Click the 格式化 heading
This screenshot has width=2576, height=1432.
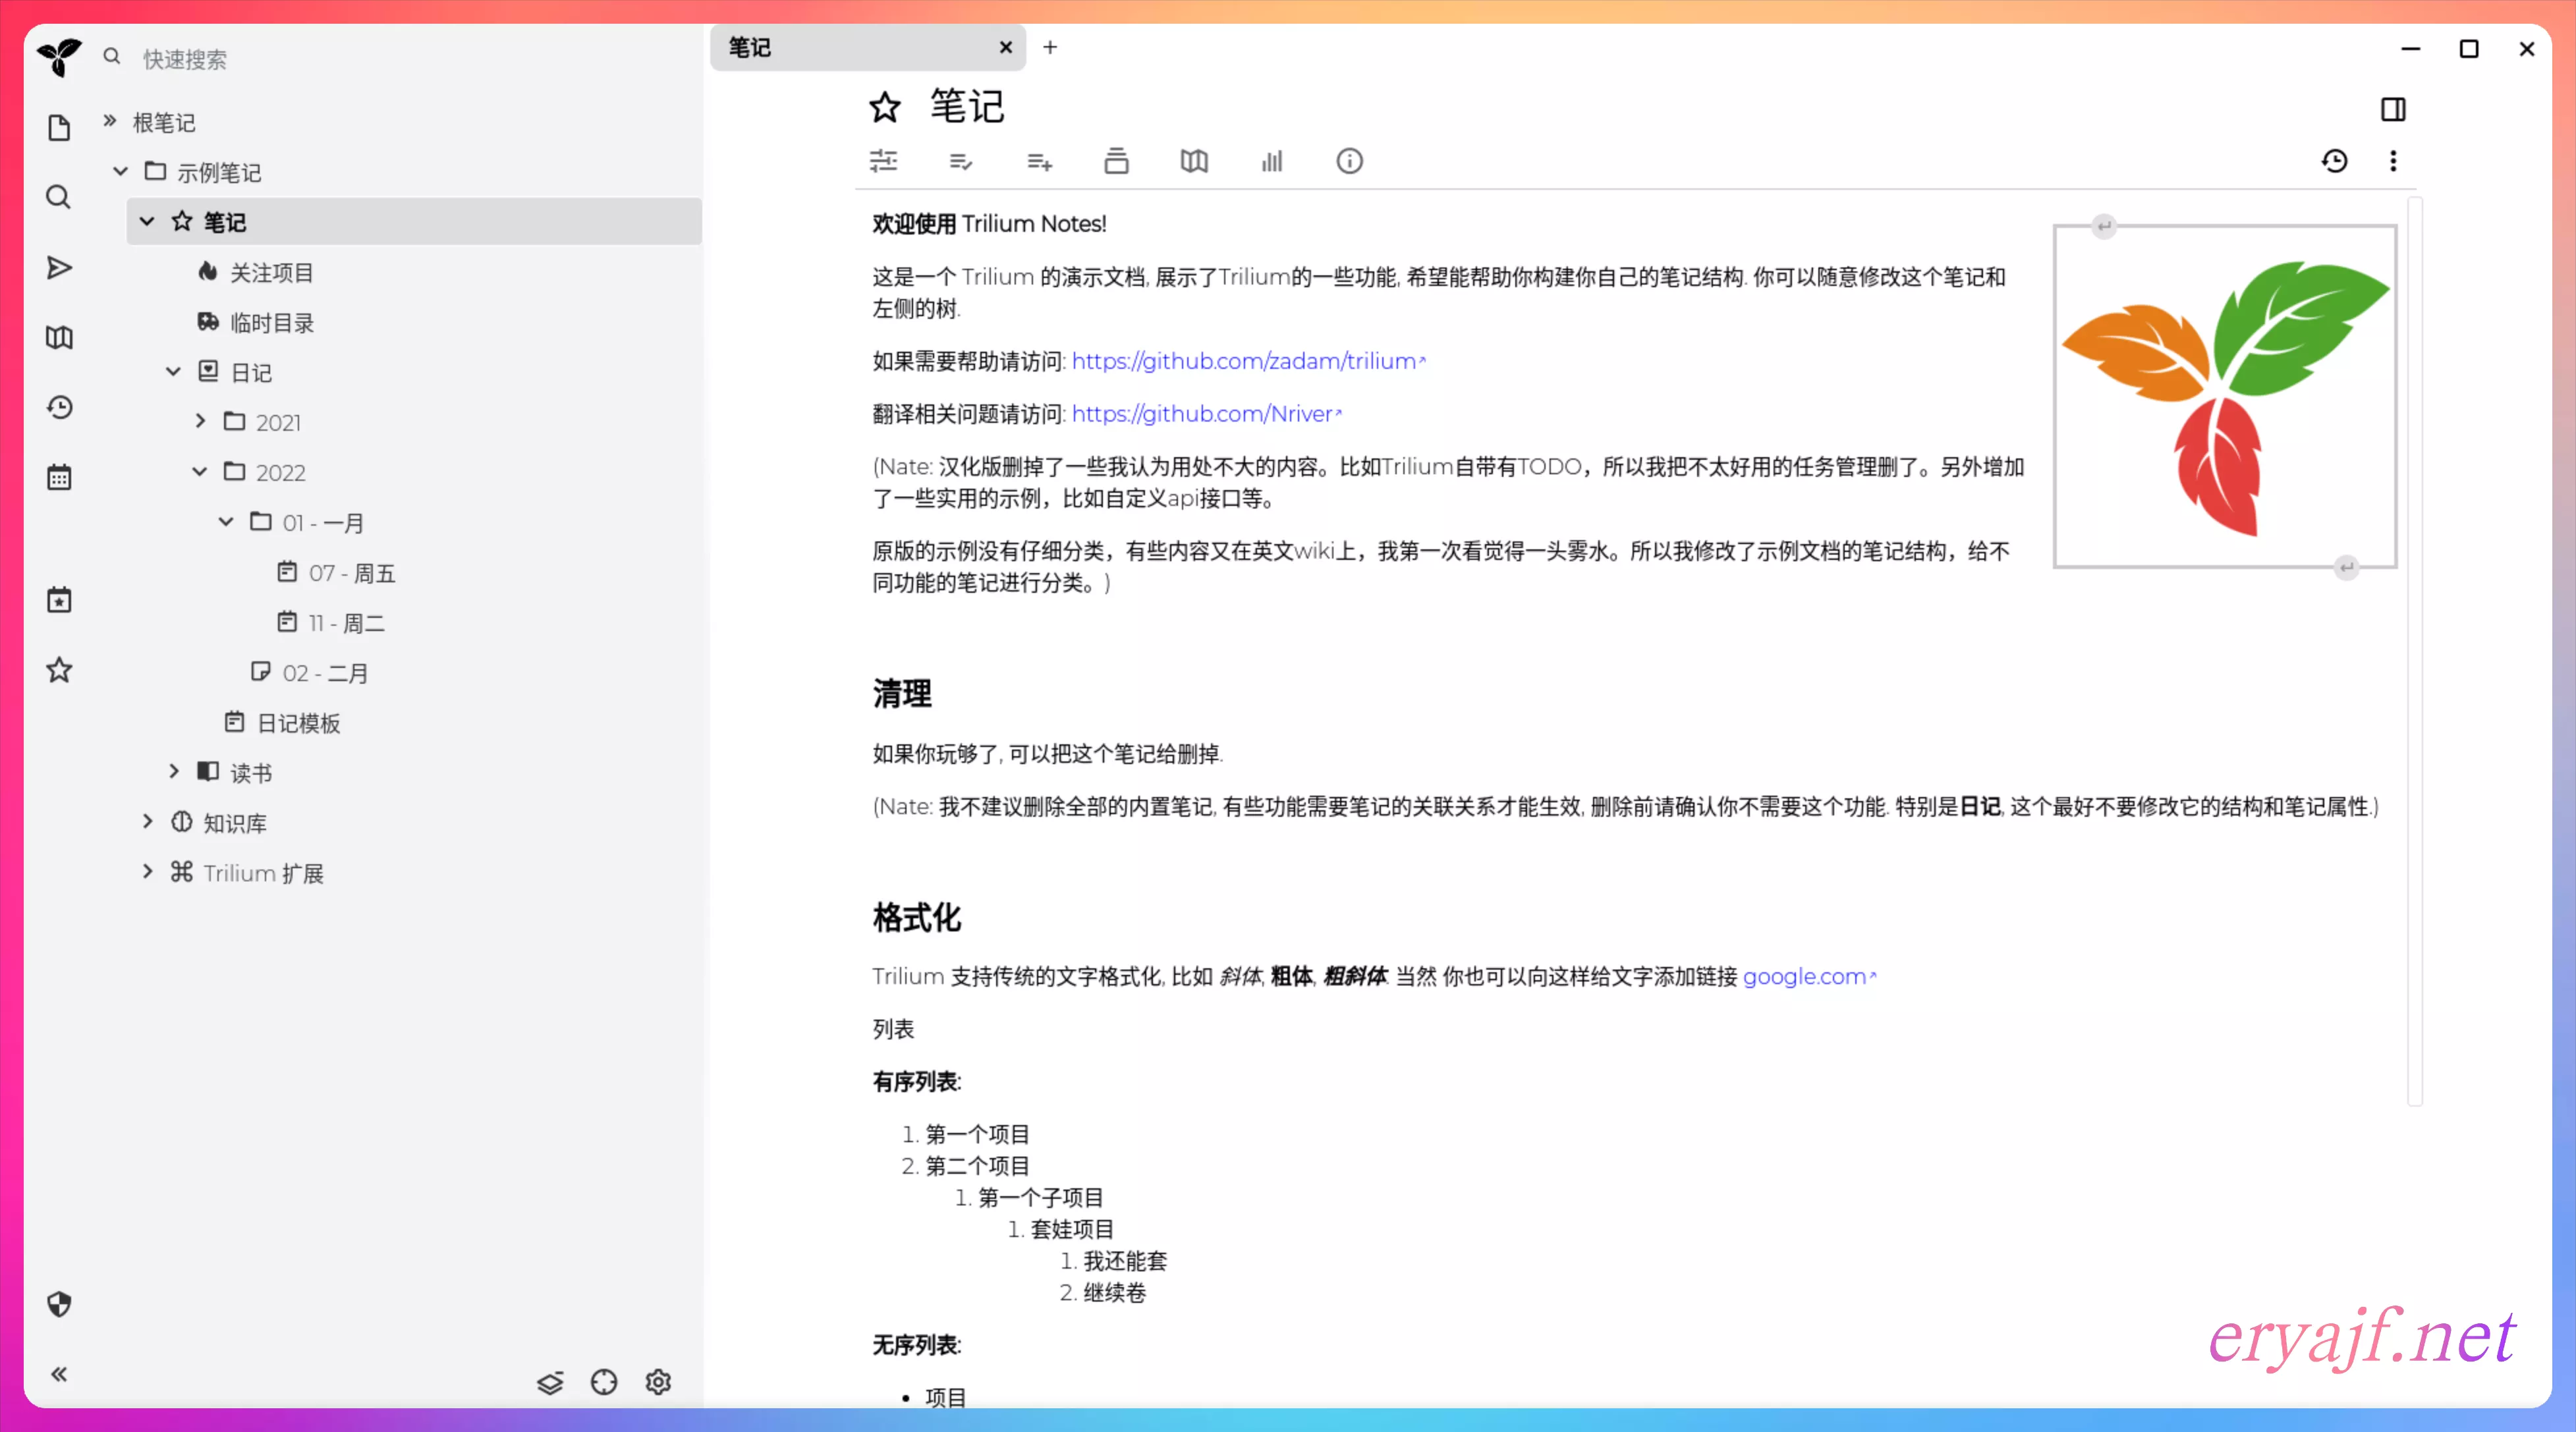(917, 917)
